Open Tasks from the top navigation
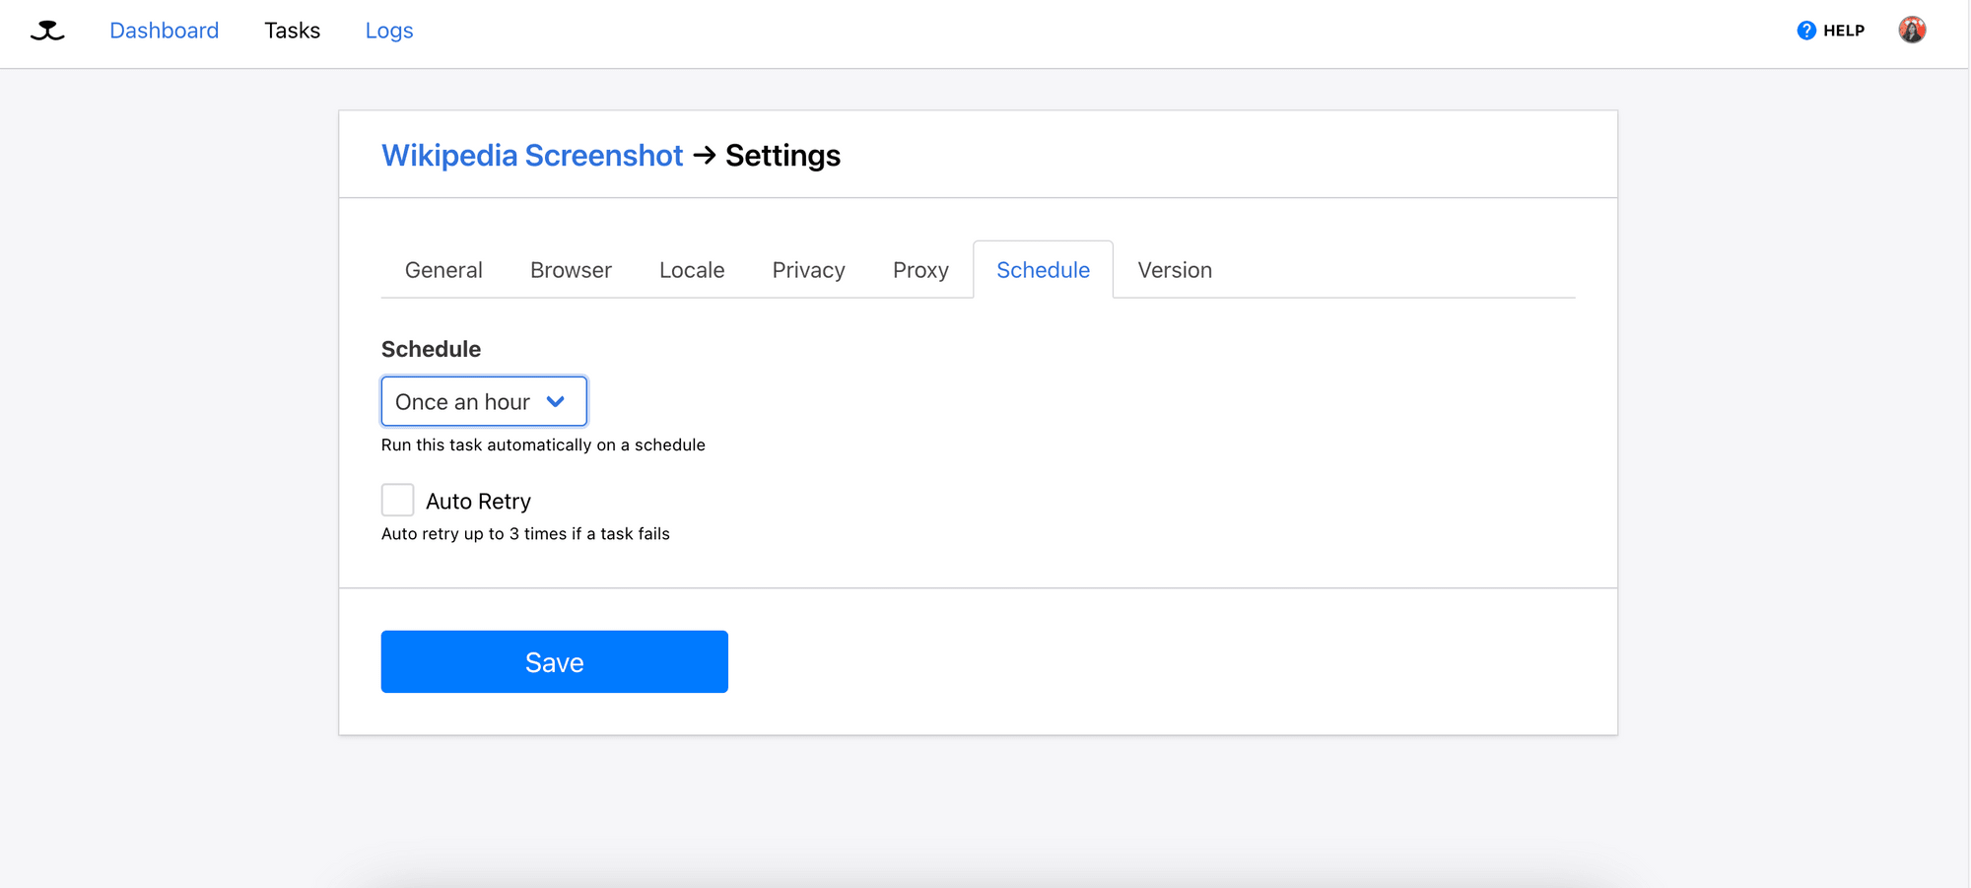Screen dimensions: 1971x888 click(x=292, y=31)
